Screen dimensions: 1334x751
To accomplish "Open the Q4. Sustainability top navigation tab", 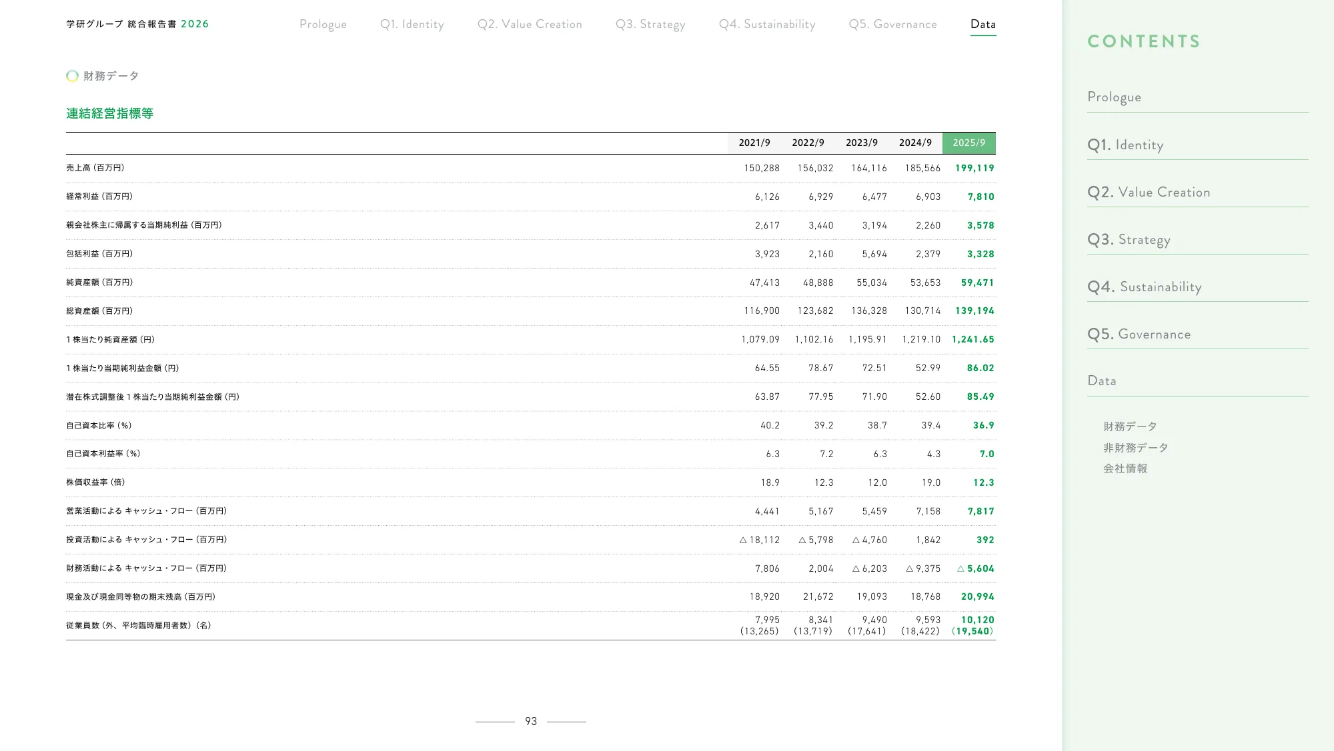I will tap(767, 24).
